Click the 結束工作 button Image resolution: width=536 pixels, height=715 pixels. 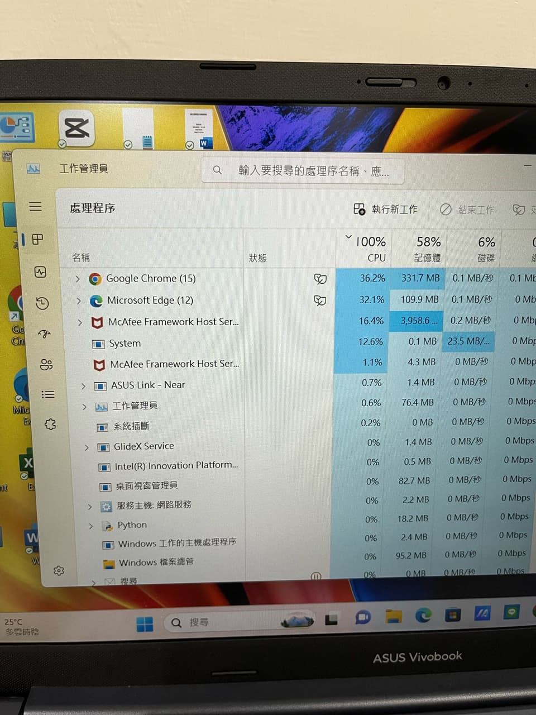pos(467,209)
